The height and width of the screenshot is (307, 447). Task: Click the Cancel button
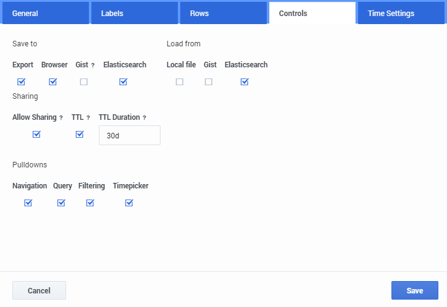click(x=39, y=290)
